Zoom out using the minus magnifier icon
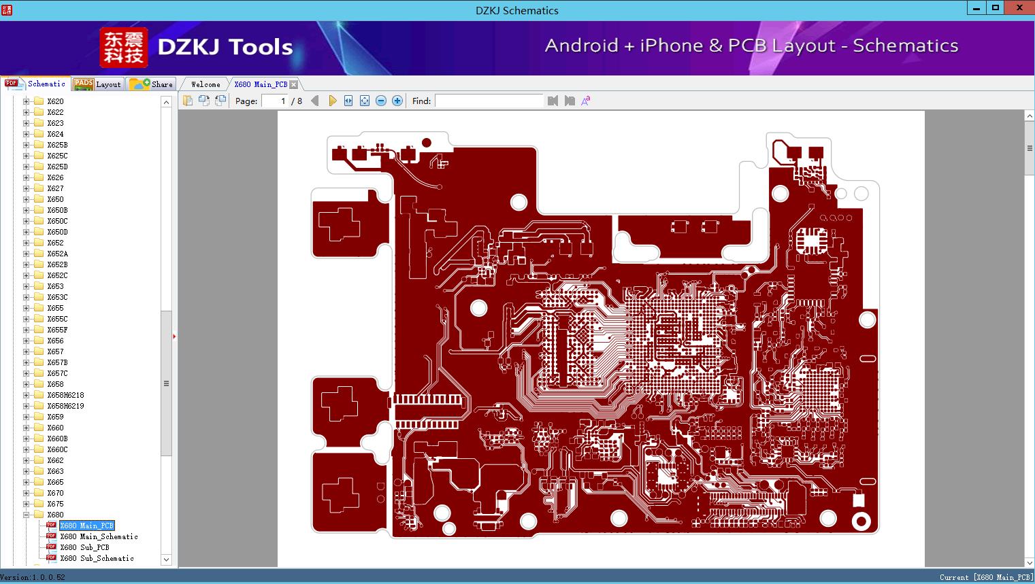Screen dimensions: 1035x584 pyautogui.click(x=380, y=100)
